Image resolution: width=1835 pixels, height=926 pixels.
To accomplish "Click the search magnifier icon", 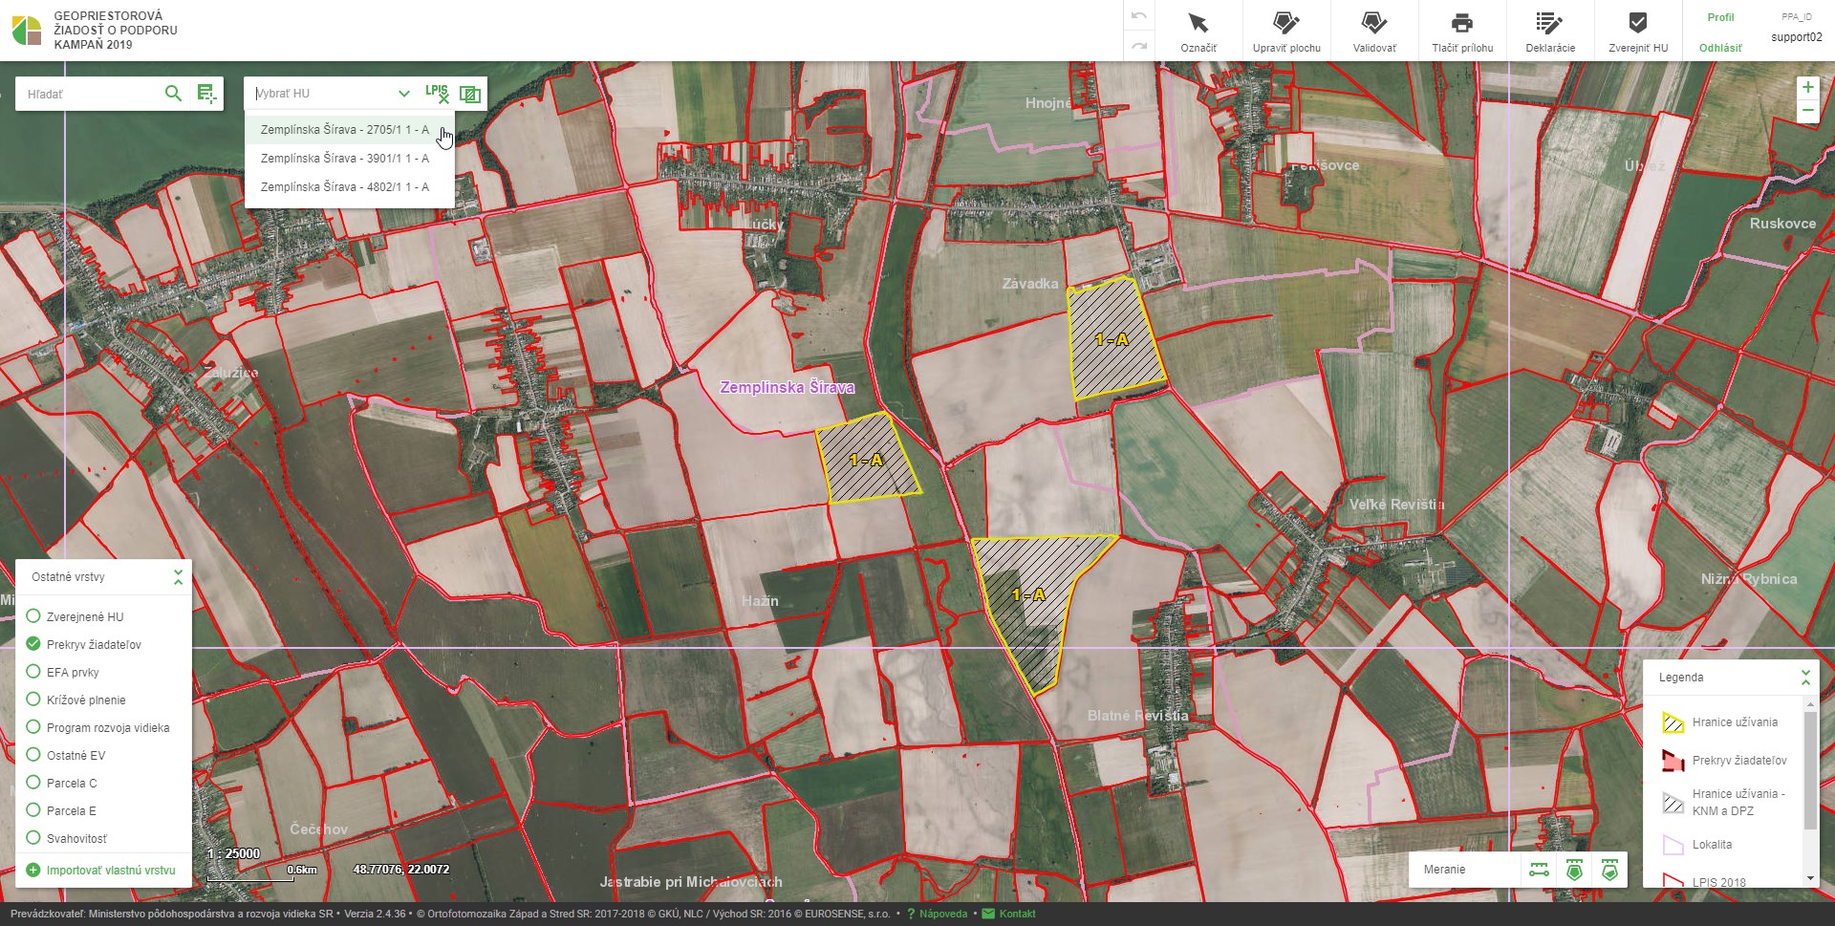I will click(173, 93).
